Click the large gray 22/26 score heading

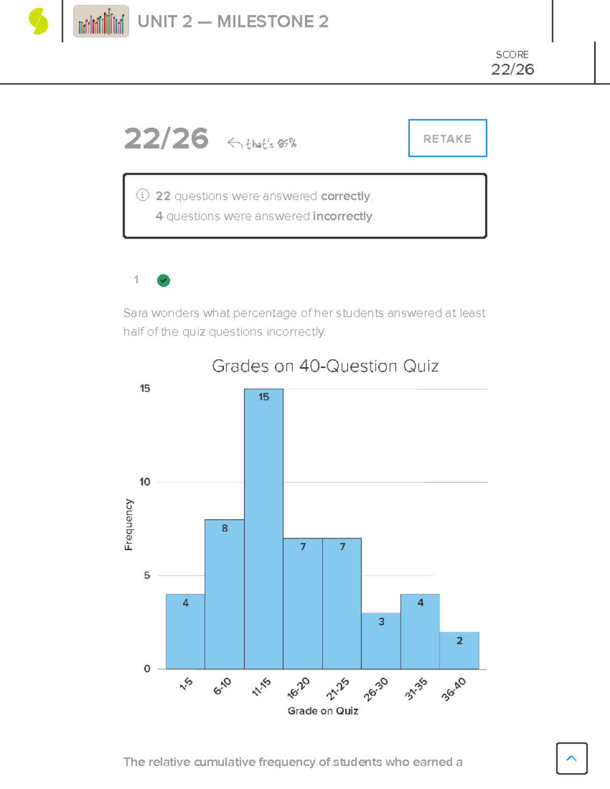coord(166,138)
